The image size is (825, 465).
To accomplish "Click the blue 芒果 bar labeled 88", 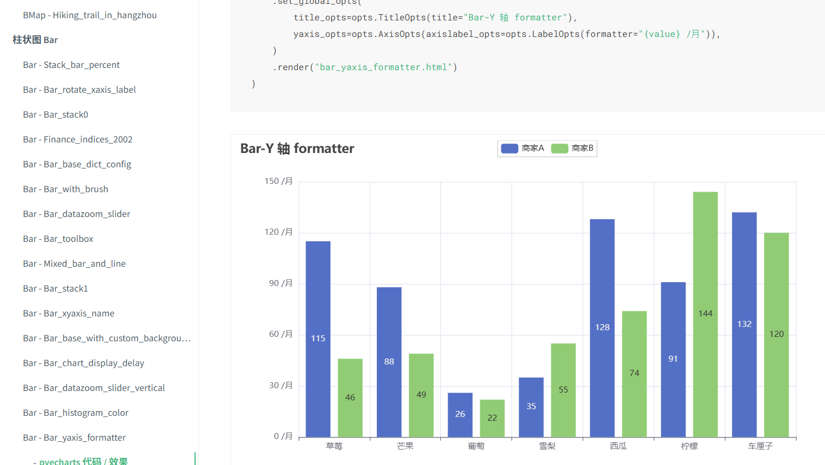I will (389, 362).
